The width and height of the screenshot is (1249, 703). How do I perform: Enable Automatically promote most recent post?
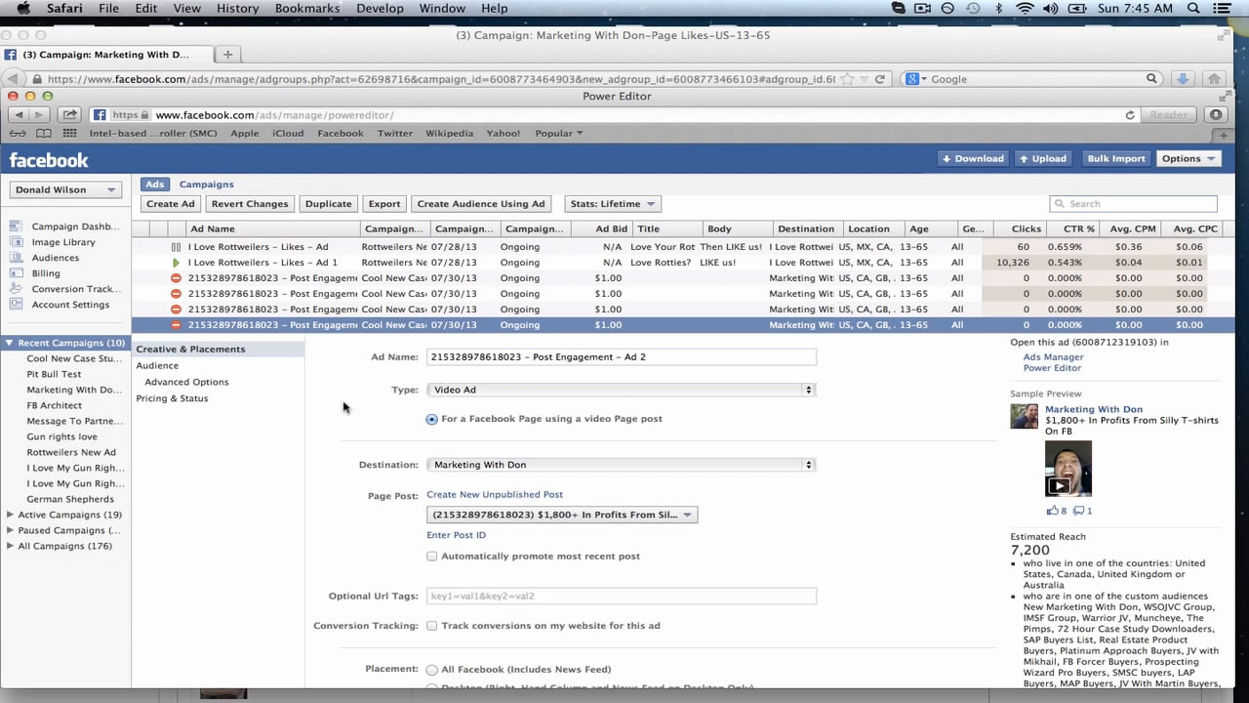(431, 557)
